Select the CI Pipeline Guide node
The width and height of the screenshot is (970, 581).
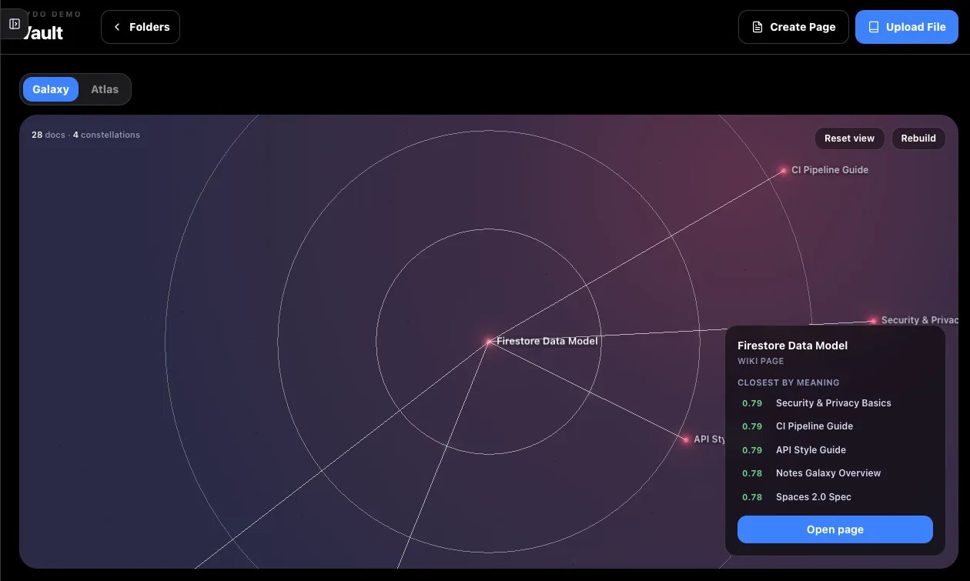coord(783,170)
